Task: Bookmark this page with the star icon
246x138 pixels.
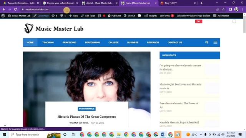Action: pyautogui.click(x=223, y=9)
